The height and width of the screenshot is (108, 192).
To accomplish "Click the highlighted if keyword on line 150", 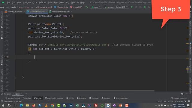I will pyautogui.click(x=30, y=49).
